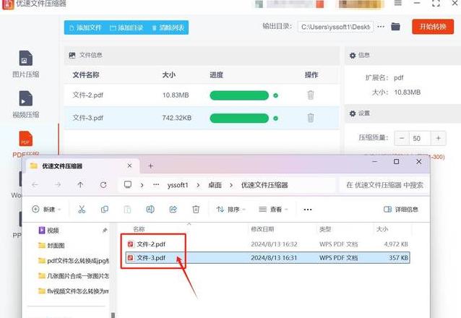This screenshot has height=318, width=461.
Task: Sort by the 修改日期 column header
Action: 262,229
